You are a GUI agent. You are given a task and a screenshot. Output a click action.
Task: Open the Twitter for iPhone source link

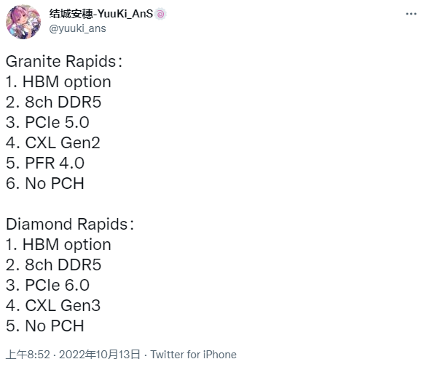(x=193, y=355)
